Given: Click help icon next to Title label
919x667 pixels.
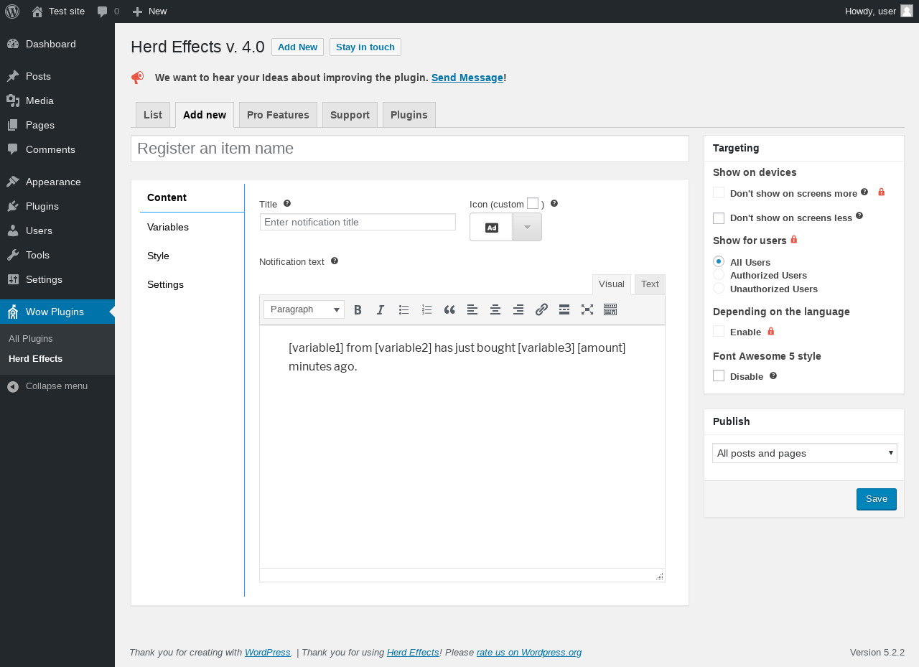Looking at the screenshot, I should coord(287,203).
